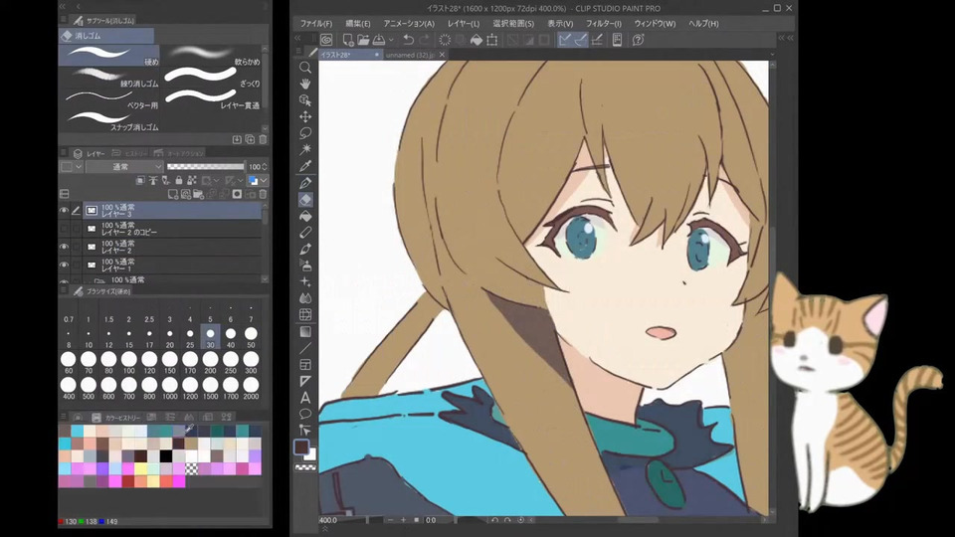The image size is (955, 537).
Task: Select the Pen tool in toolbox
Action: click(305, 183)
